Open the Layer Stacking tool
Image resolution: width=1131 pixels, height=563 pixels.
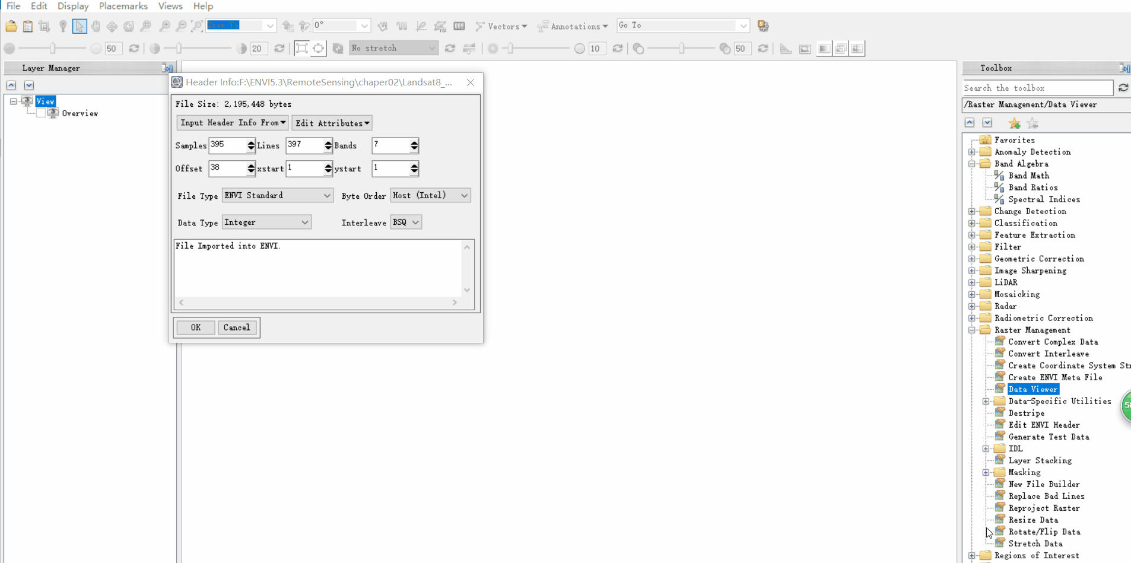pyautogui.click(x=1040, y=460)
